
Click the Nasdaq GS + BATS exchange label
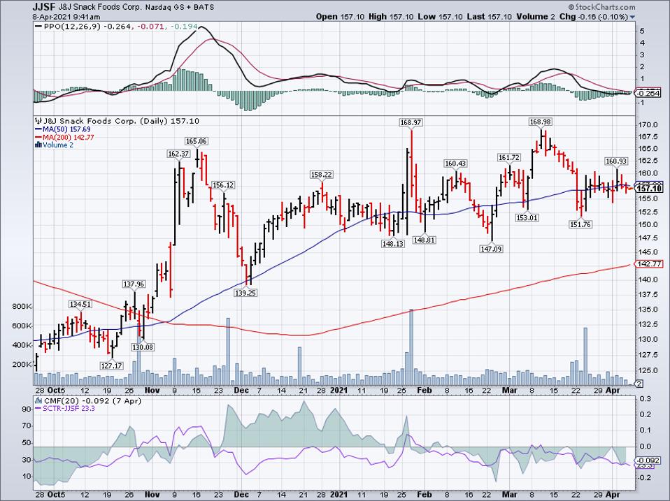pos(180,8)
